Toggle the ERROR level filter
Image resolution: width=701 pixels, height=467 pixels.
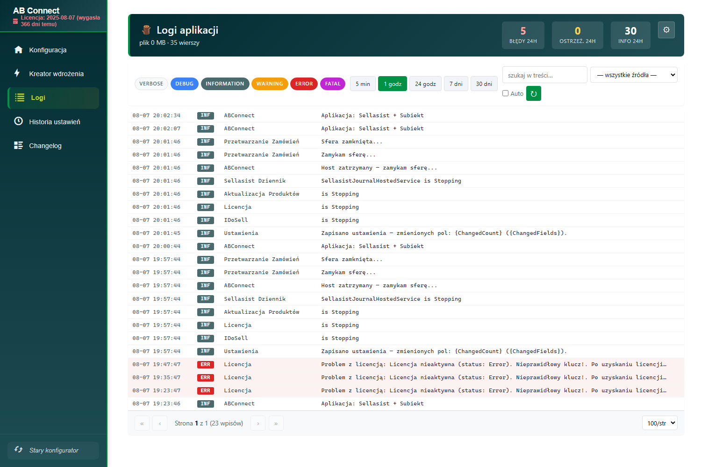click(x=304, y=84)
